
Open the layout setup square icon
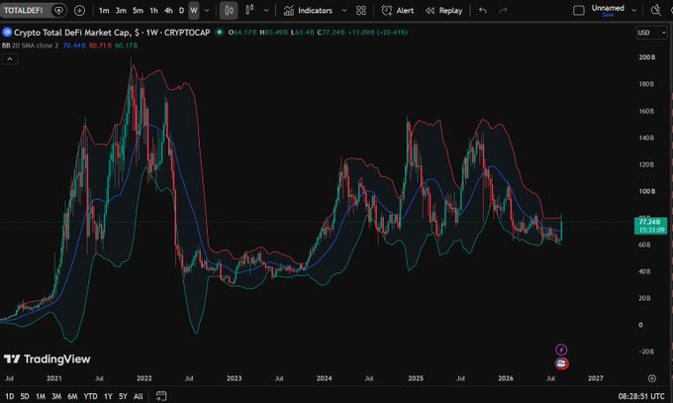[x=579, y=10]
